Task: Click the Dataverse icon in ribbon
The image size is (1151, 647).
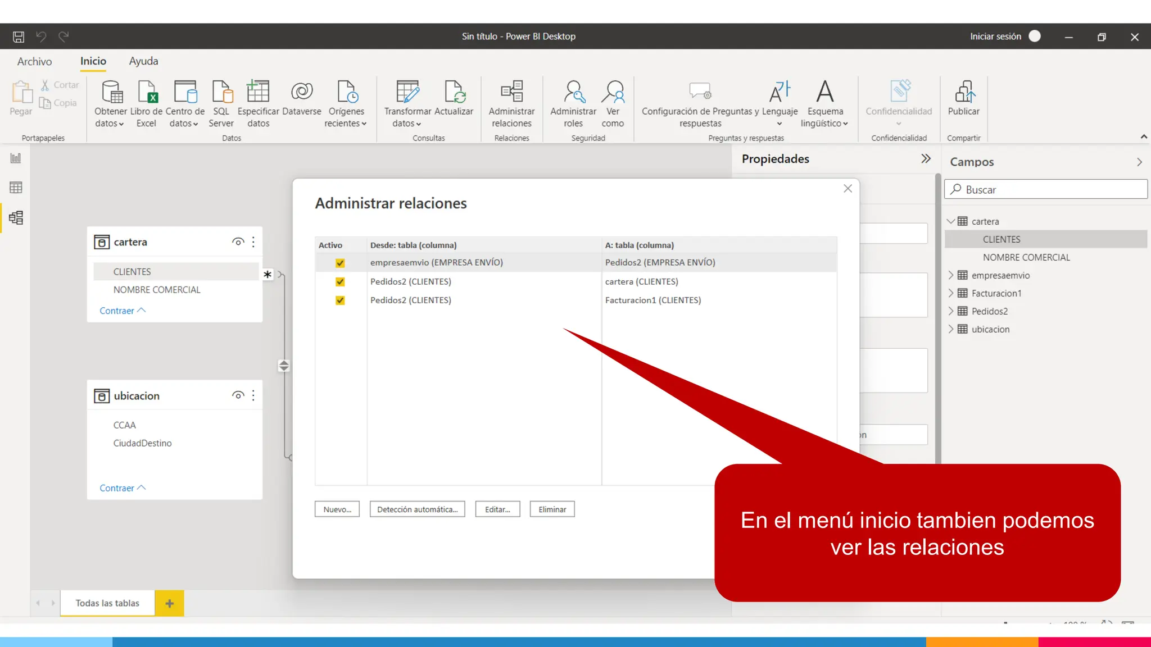Action: click(301, 92)
